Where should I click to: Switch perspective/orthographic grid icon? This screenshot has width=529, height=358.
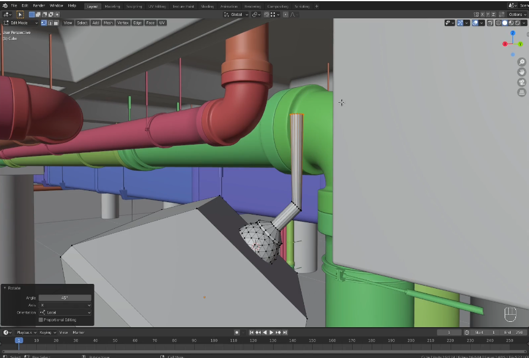click(x=521, y=92)
